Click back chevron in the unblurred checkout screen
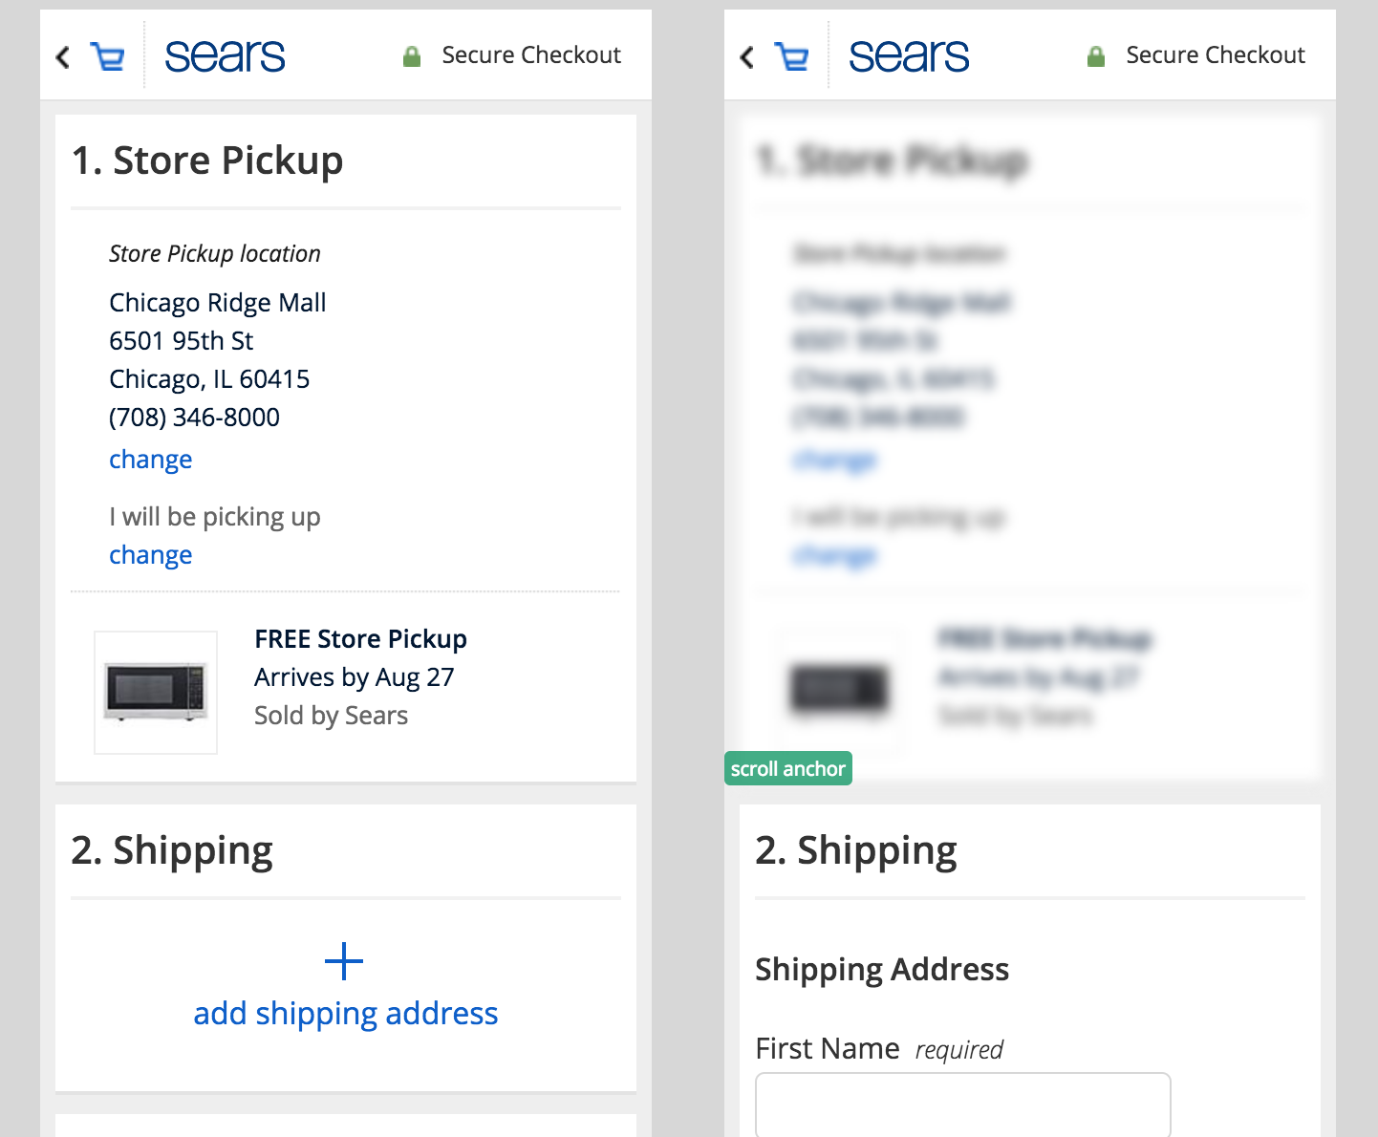 pyautogui.click(x=63, y=57)
